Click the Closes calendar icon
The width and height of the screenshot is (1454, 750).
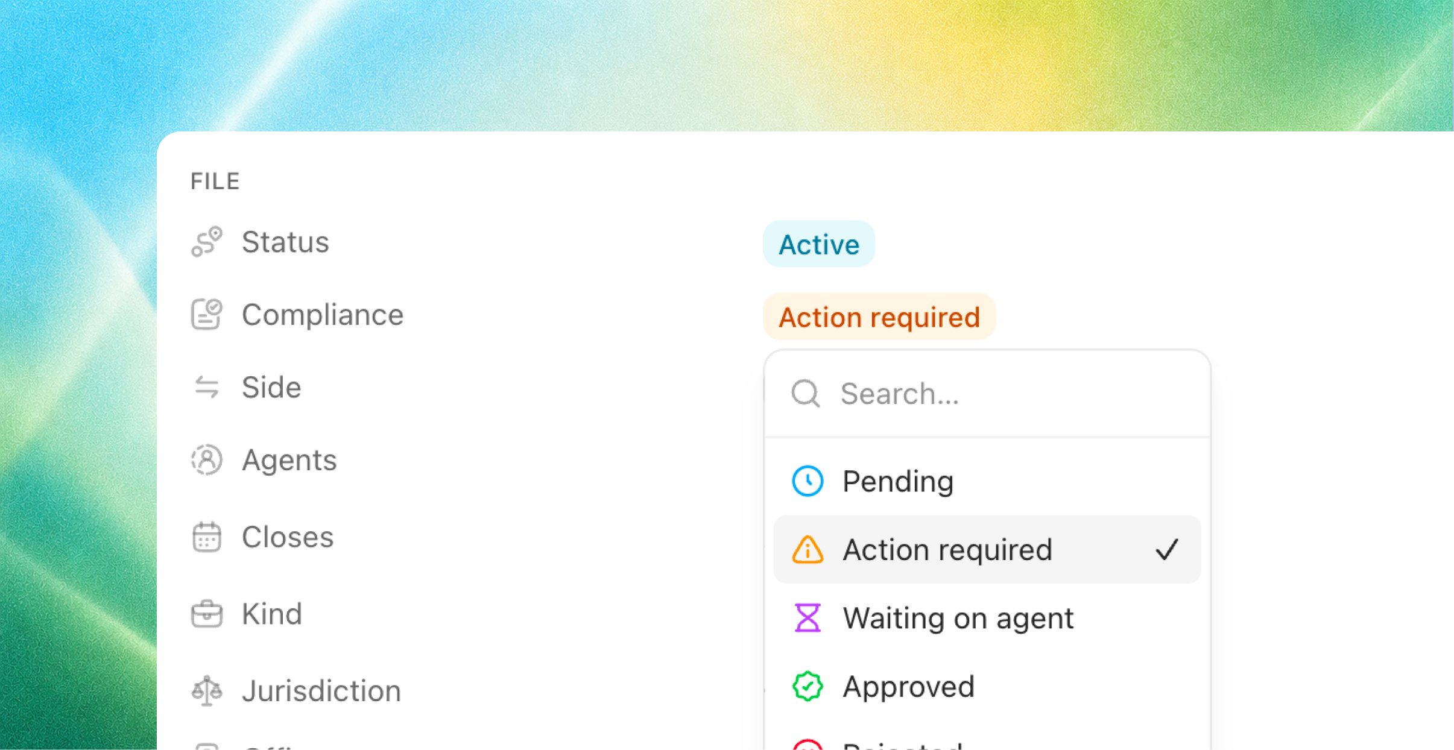[x=207, y=537]
